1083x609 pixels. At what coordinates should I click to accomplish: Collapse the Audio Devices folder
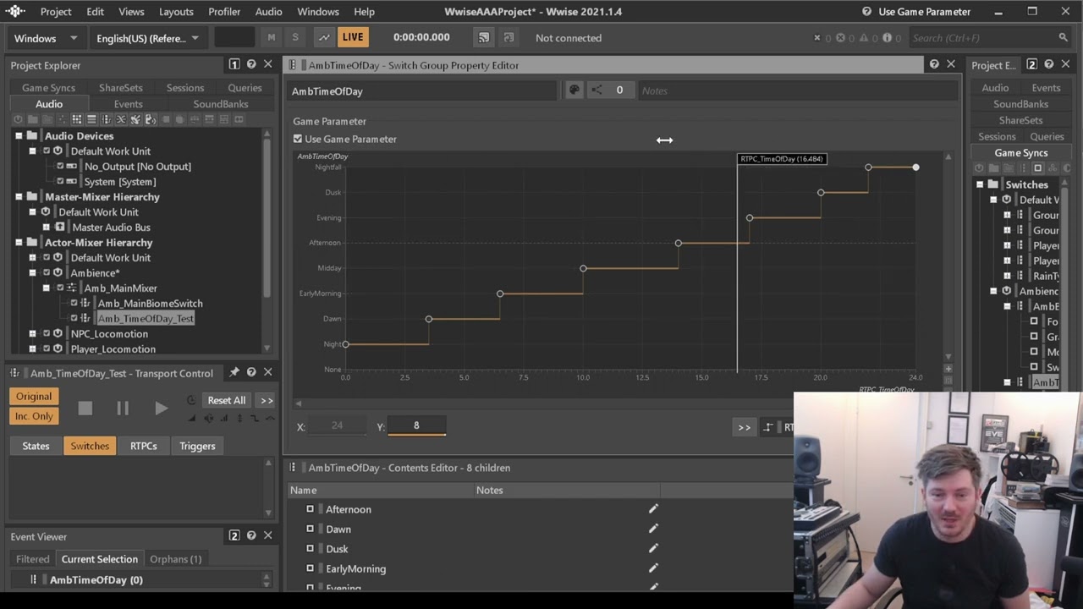coord(19,136)
